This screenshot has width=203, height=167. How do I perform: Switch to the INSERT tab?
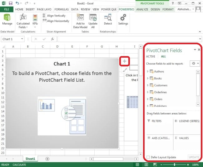[x=30, y=9]
